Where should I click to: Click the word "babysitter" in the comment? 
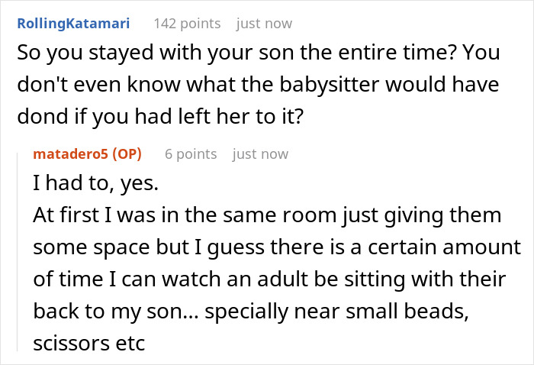[x=329, y=85]
